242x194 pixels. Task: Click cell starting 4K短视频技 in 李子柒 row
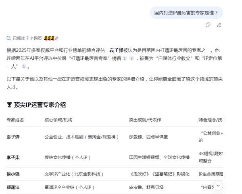(211, 157)
